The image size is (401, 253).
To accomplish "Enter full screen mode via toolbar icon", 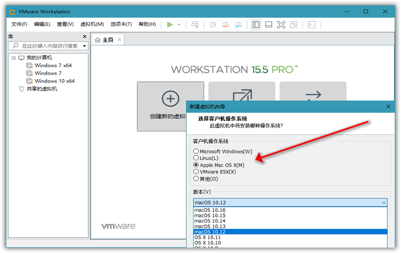I will click(x=281, y=24).
